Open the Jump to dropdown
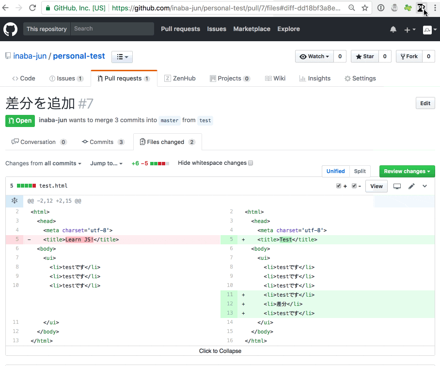This screenshot has height=366, width=440. pos(106,163)
